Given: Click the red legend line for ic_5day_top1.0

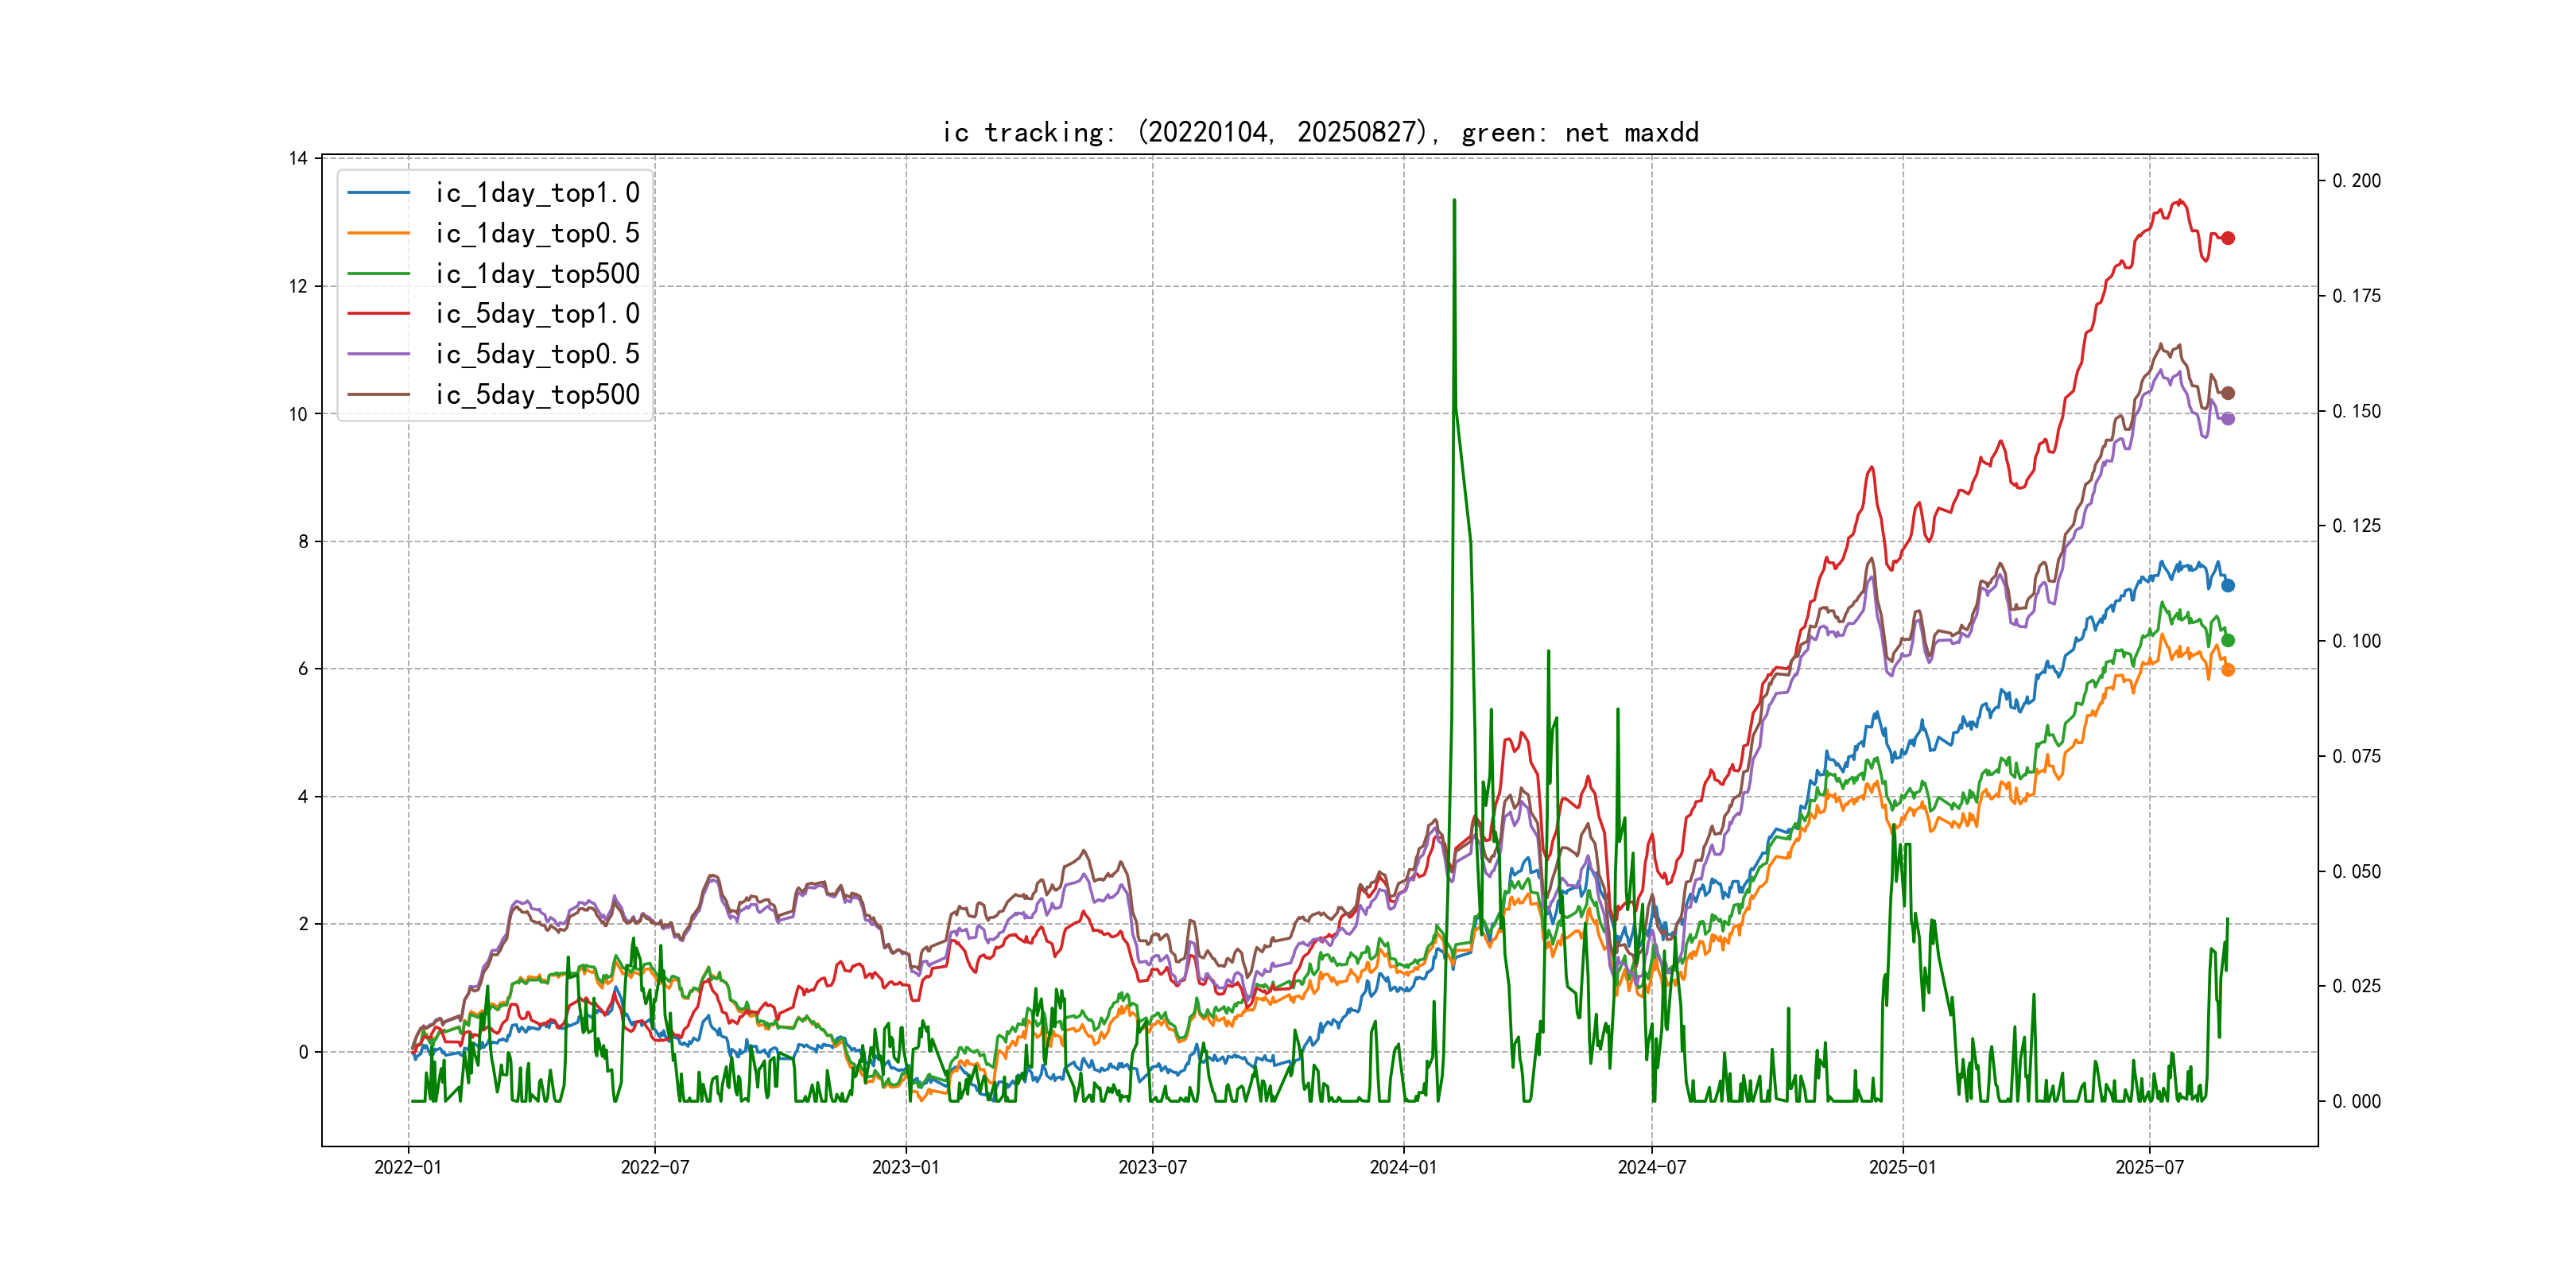Looking at the screenshot, I should click(x=378, y=314).
